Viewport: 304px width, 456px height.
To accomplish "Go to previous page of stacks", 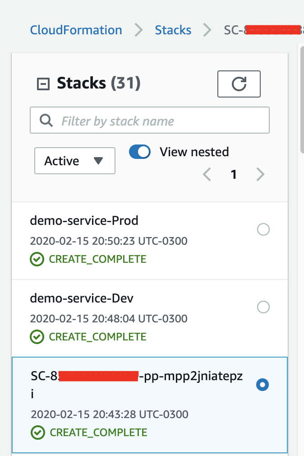I will (x=207, y=174).
